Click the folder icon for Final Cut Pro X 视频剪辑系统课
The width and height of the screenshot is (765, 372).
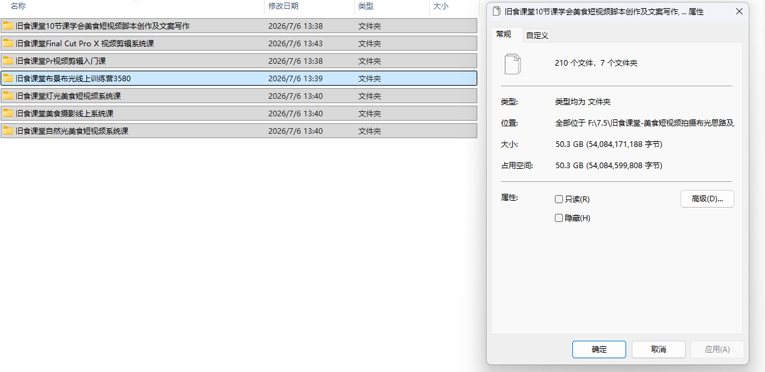pyautogui.click(x=8, y=44)
